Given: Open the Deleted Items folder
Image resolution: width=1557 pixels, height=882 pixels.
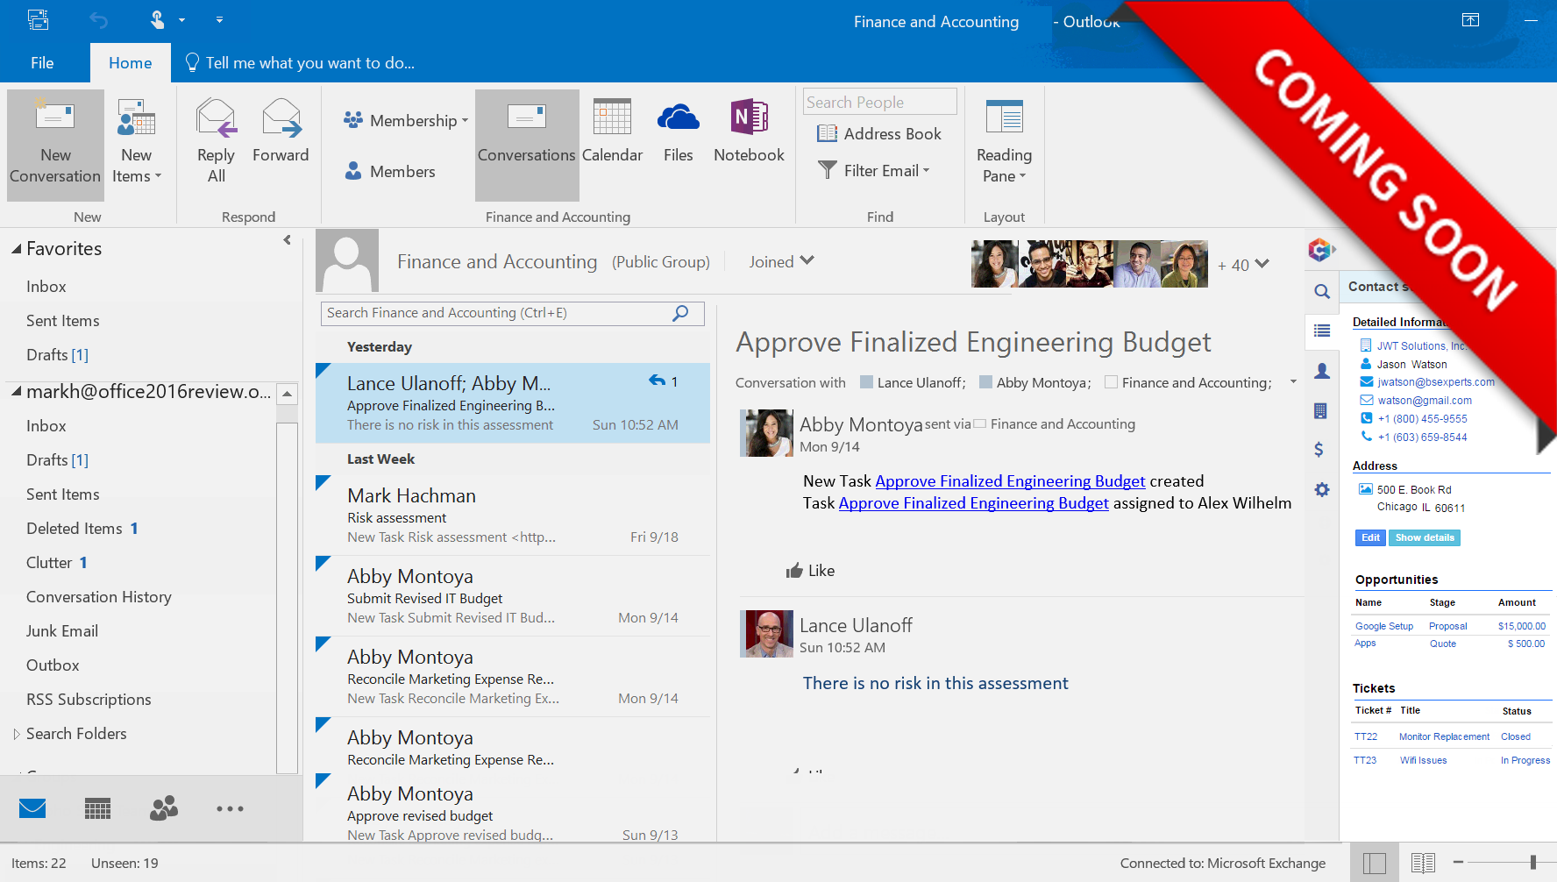Looking at the screenshot, I should click(x=75, y=529).
